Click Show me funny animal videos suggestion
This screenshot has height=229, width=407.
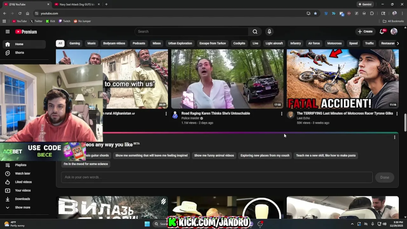click(x=214, y=156)
